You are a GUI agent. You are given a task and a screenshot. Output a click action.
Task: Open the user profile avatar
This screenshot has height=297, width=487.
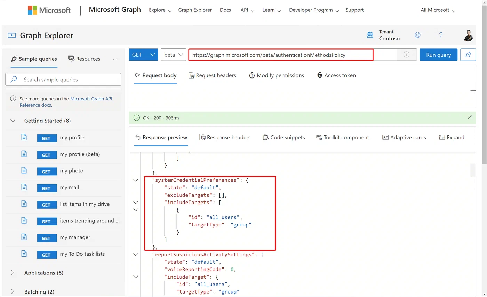point(469,35)
